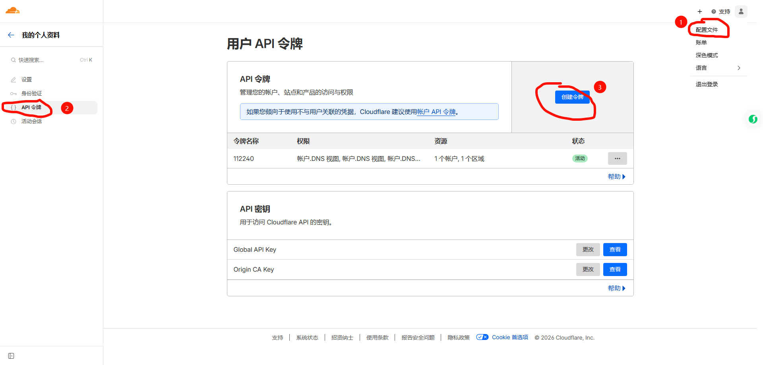Toggle 深色模式 in the profile menu

pyautogui.click(x=707, y=55)
